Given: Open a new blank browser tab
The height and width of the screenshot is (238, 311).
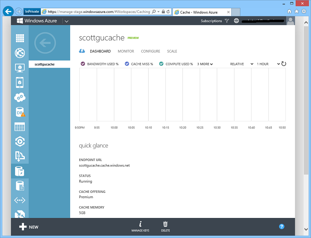Looking at the screenshot, I should point(236,12).
